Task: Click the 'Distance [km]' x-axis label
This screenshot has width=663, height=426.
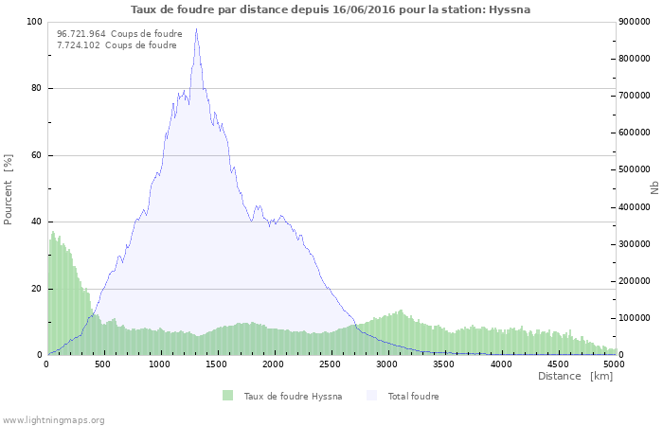Action: click(575, 376)
